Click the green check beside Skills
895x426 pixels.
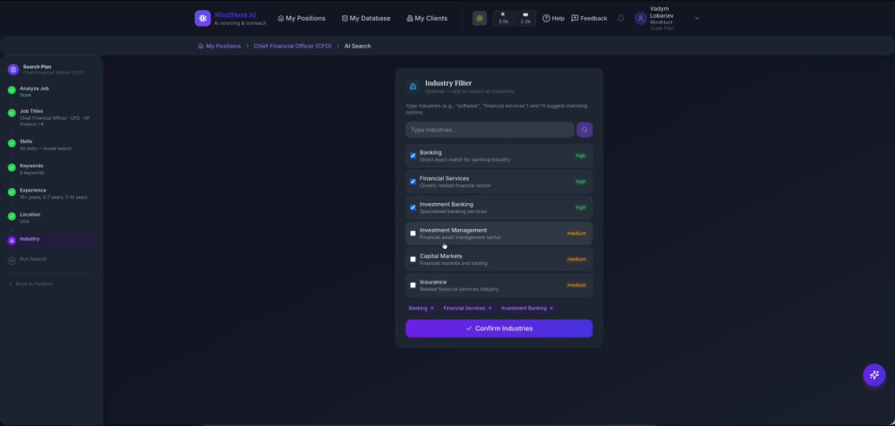pyautogui.click(x=12, y=143)
